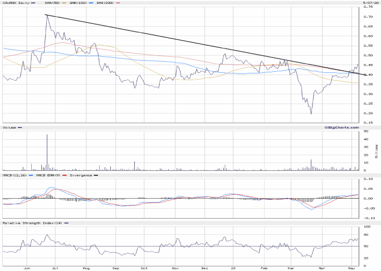Click the Dec month label on time axis
Viewport: 381px width, 271px height.
[204, 268]
